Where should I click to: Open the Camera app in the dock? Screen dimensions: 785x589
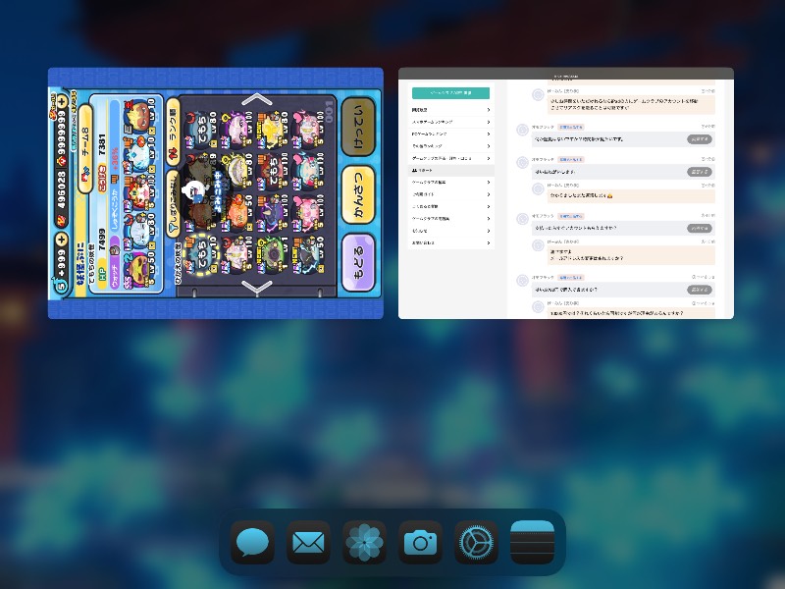(421, 543)
